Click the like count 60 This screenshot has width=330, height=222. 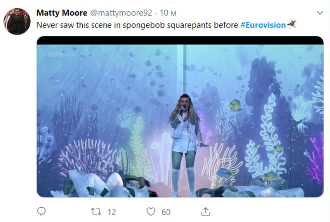[x=166, y=212]
